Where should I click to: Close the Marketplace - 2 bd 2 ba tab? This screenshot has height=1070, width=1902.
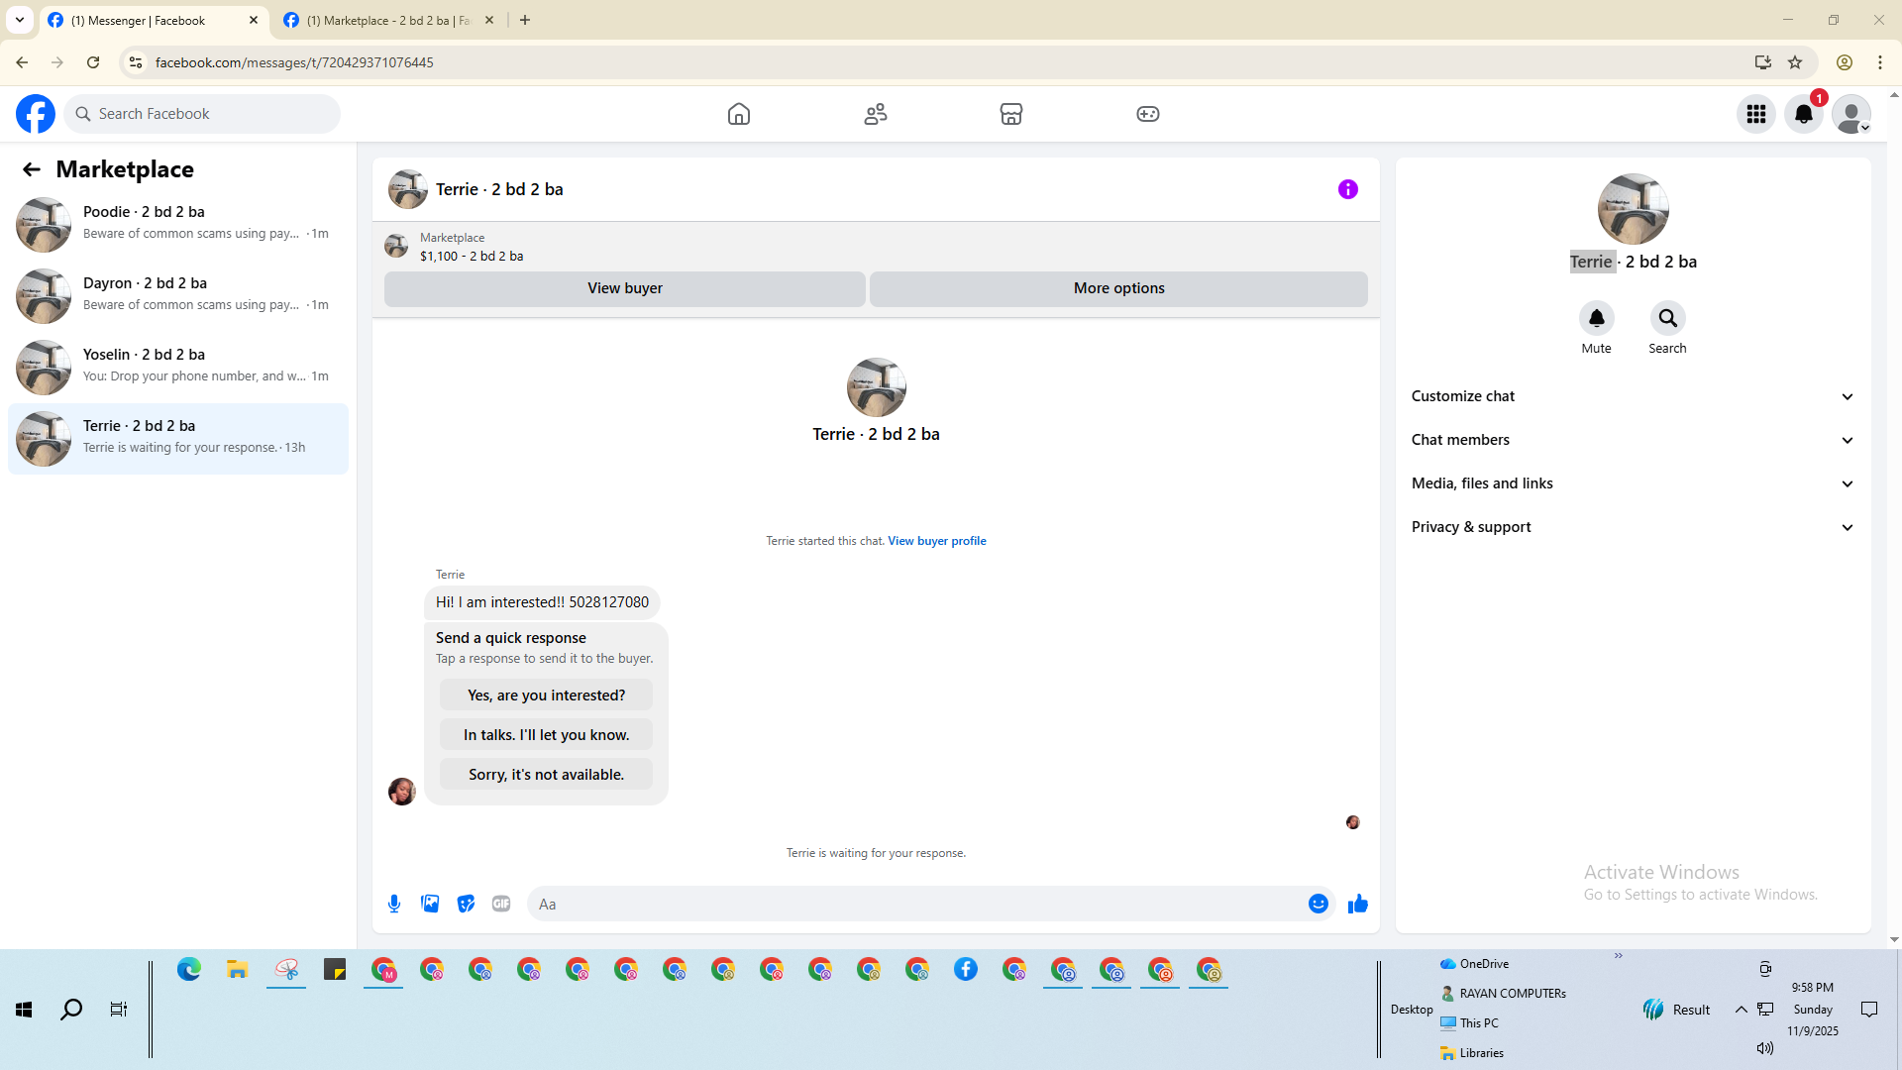[x=489, y=21]
